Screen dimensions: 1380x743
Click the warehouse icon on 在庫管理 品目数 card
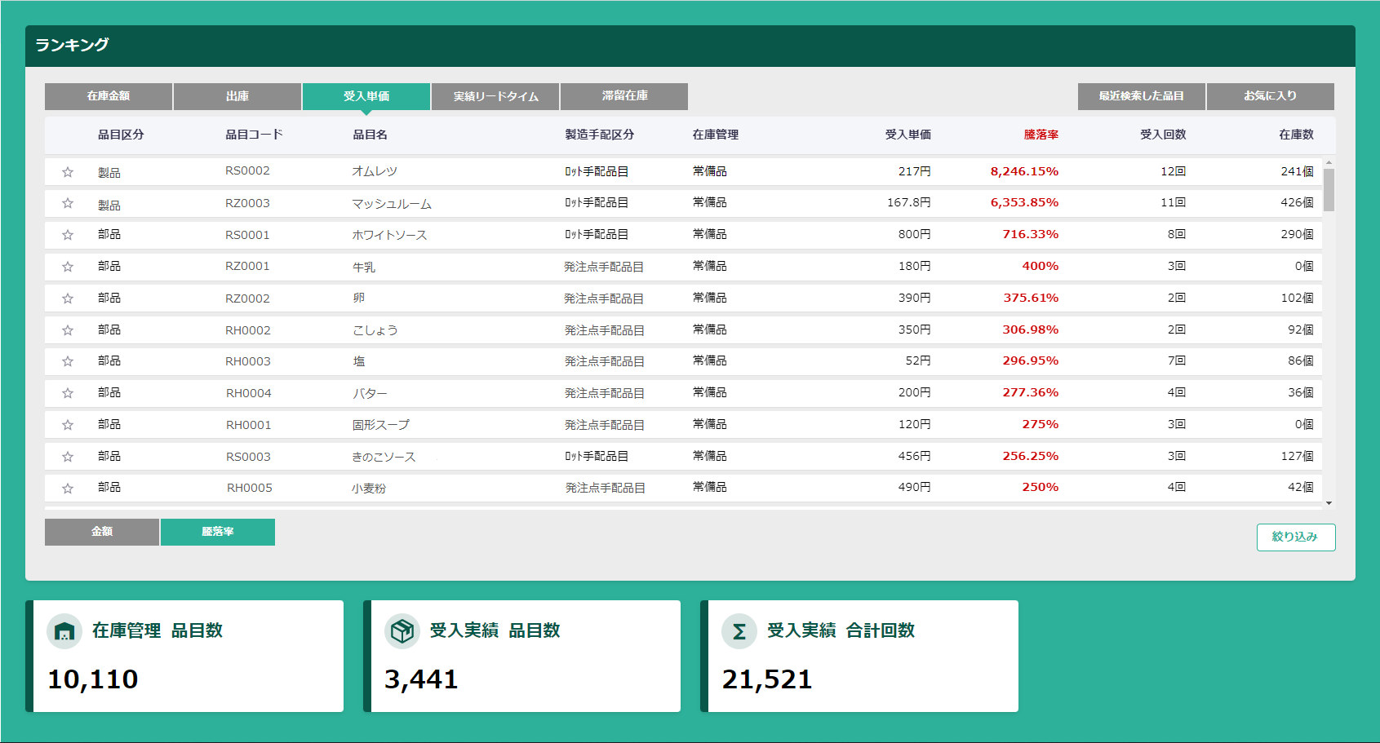pos(64,630)
